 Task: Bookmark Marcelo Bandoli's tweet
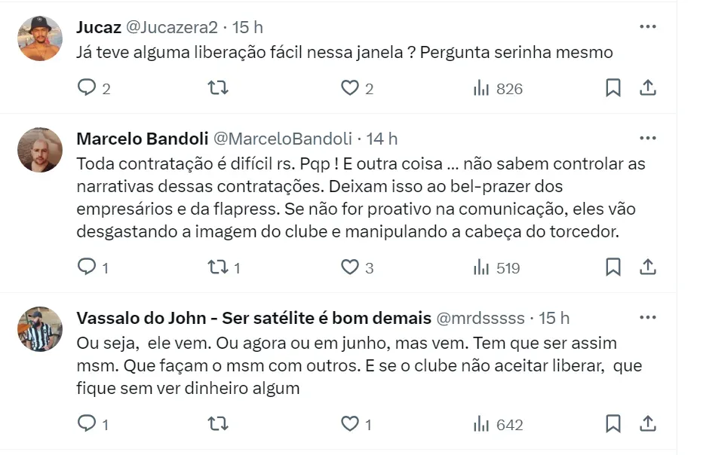(x=613, y=267)
